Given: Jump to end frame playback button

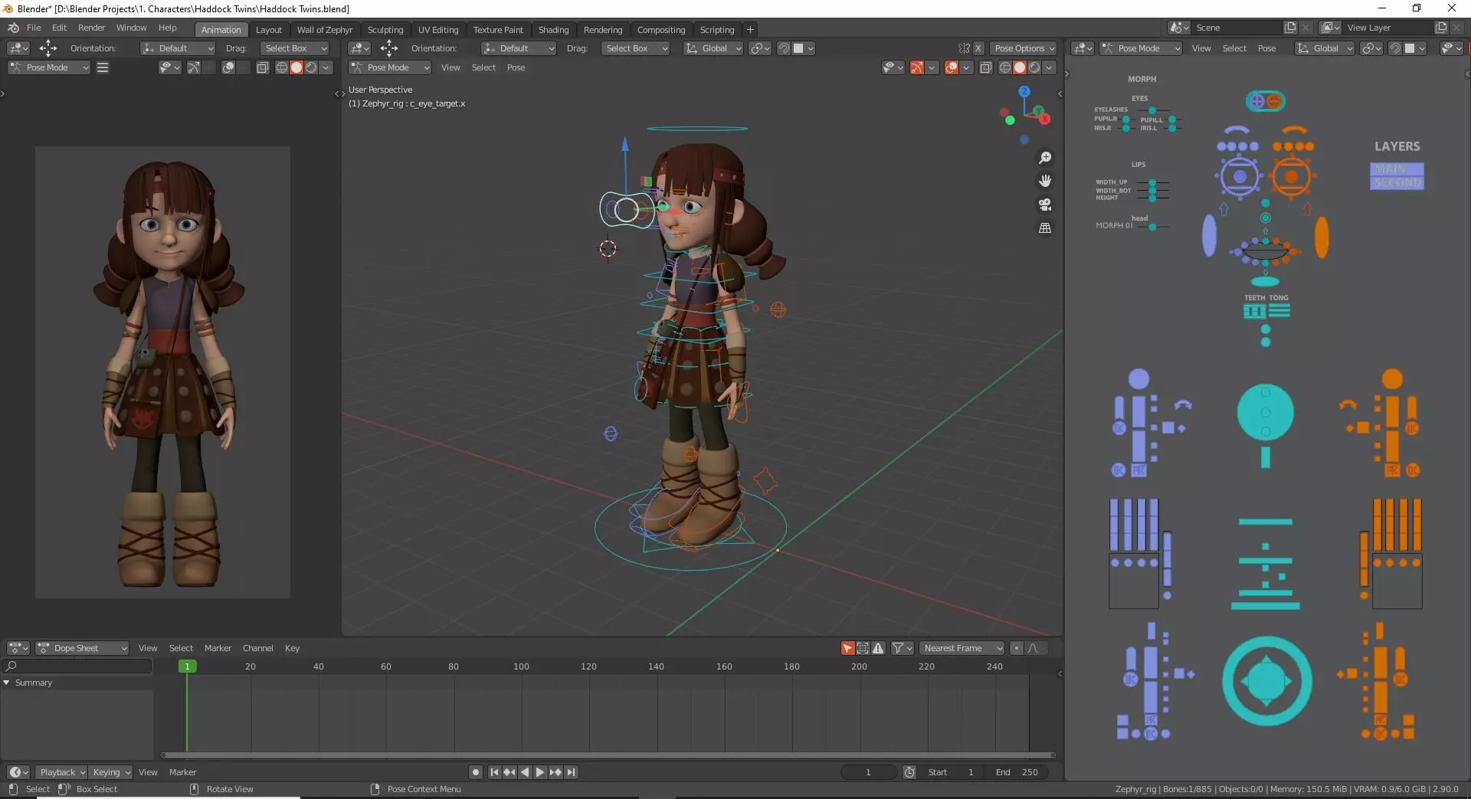Looking at the screenshot, I should pyautogui.click(x=572, y=772).
